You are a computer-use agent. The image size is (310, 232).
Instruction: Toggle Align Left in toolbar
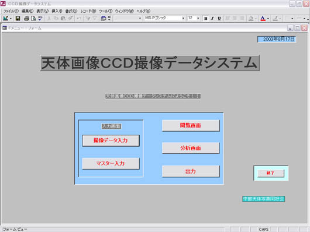point(228,18)
